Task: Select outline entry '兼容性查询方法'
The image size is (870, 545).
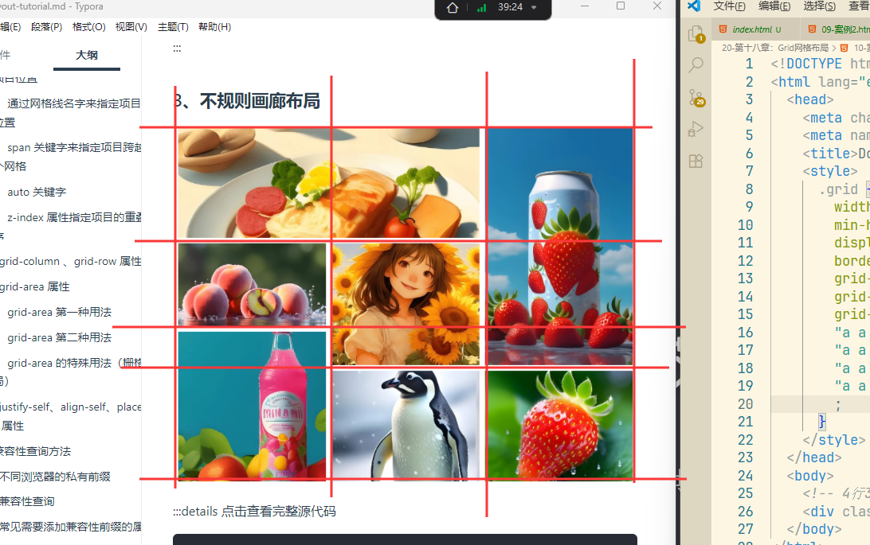Action: point(35,451)
